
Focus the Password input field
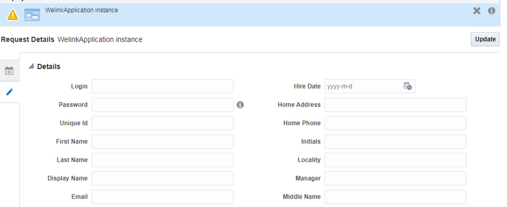pyautogui.click(x=163, y=105)
